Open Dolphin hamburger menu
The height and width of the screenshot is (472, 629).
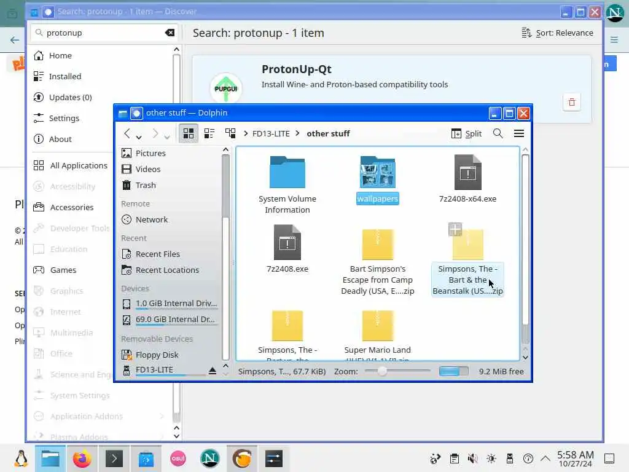click(x=519, y=133)
